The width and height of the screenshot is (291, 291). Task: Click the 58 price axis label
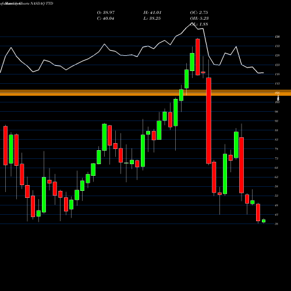coord(277,186)
